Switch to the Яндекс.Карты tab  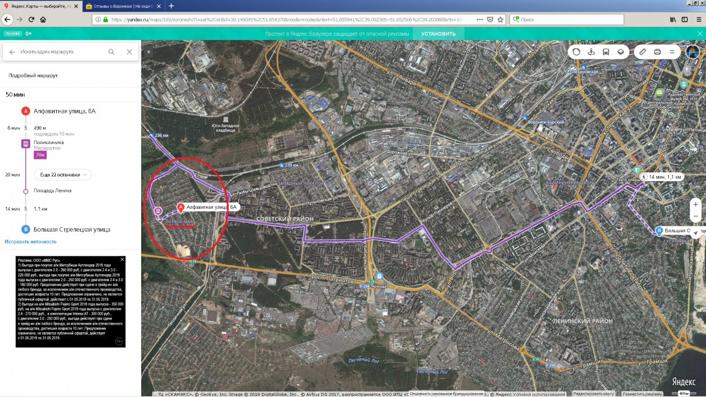coord(41,6)
